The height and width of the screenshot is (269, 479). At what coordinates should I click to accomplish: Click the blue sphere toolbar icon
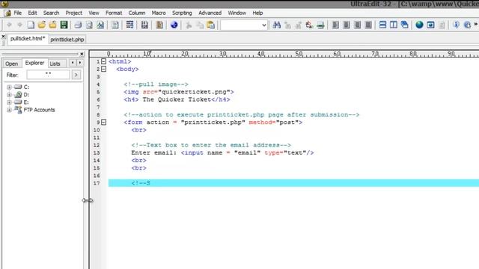point(174,25)
